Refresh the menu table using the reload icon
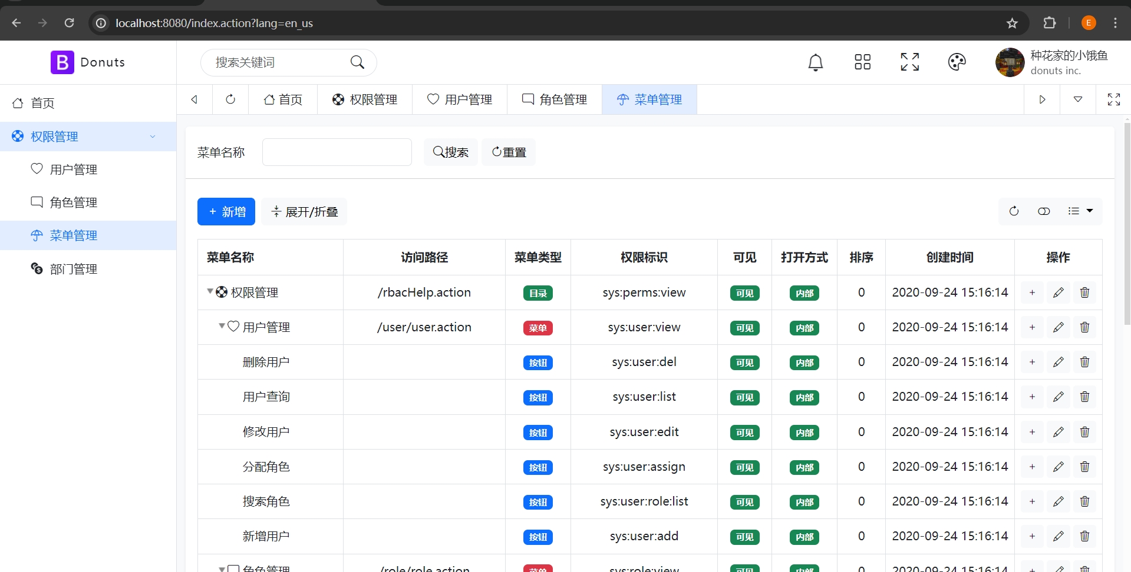This screenshot has width=1131, height=572. pos(1014,211)
